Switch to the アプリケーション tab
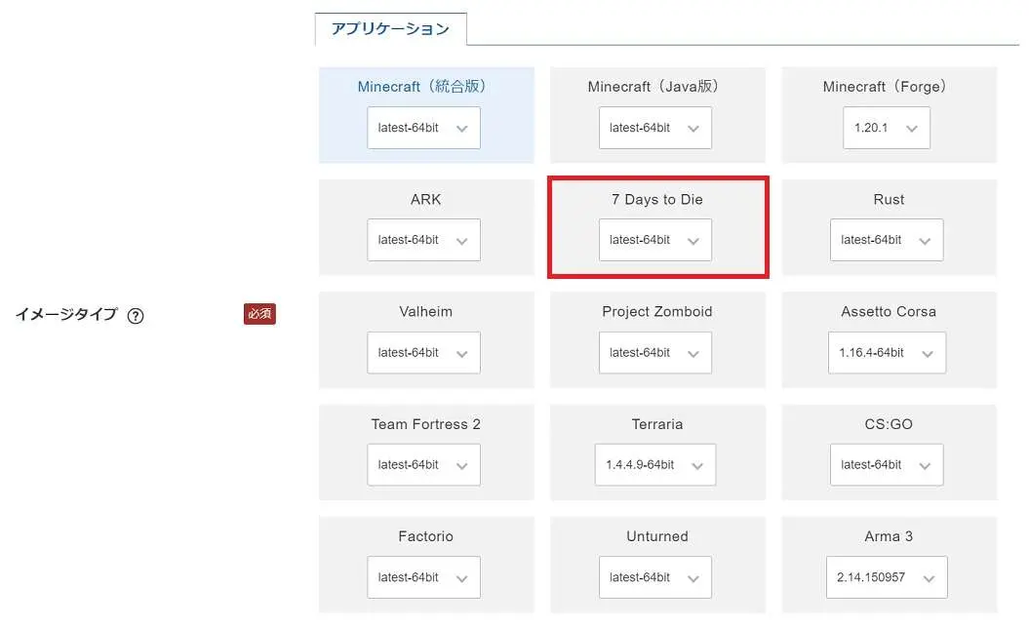 point(390,29)
